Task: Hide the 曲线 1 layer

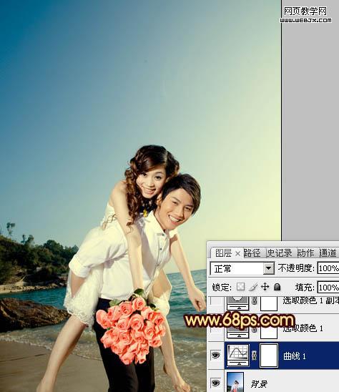Action: pos(215,355)
